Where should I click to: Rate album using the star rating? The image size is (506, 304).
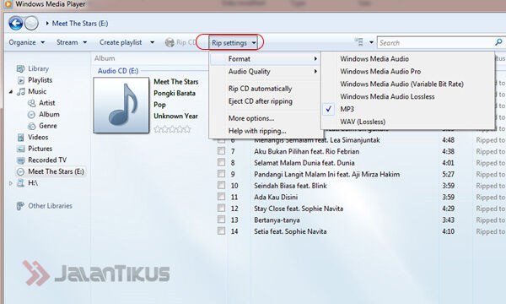point(172,129)
